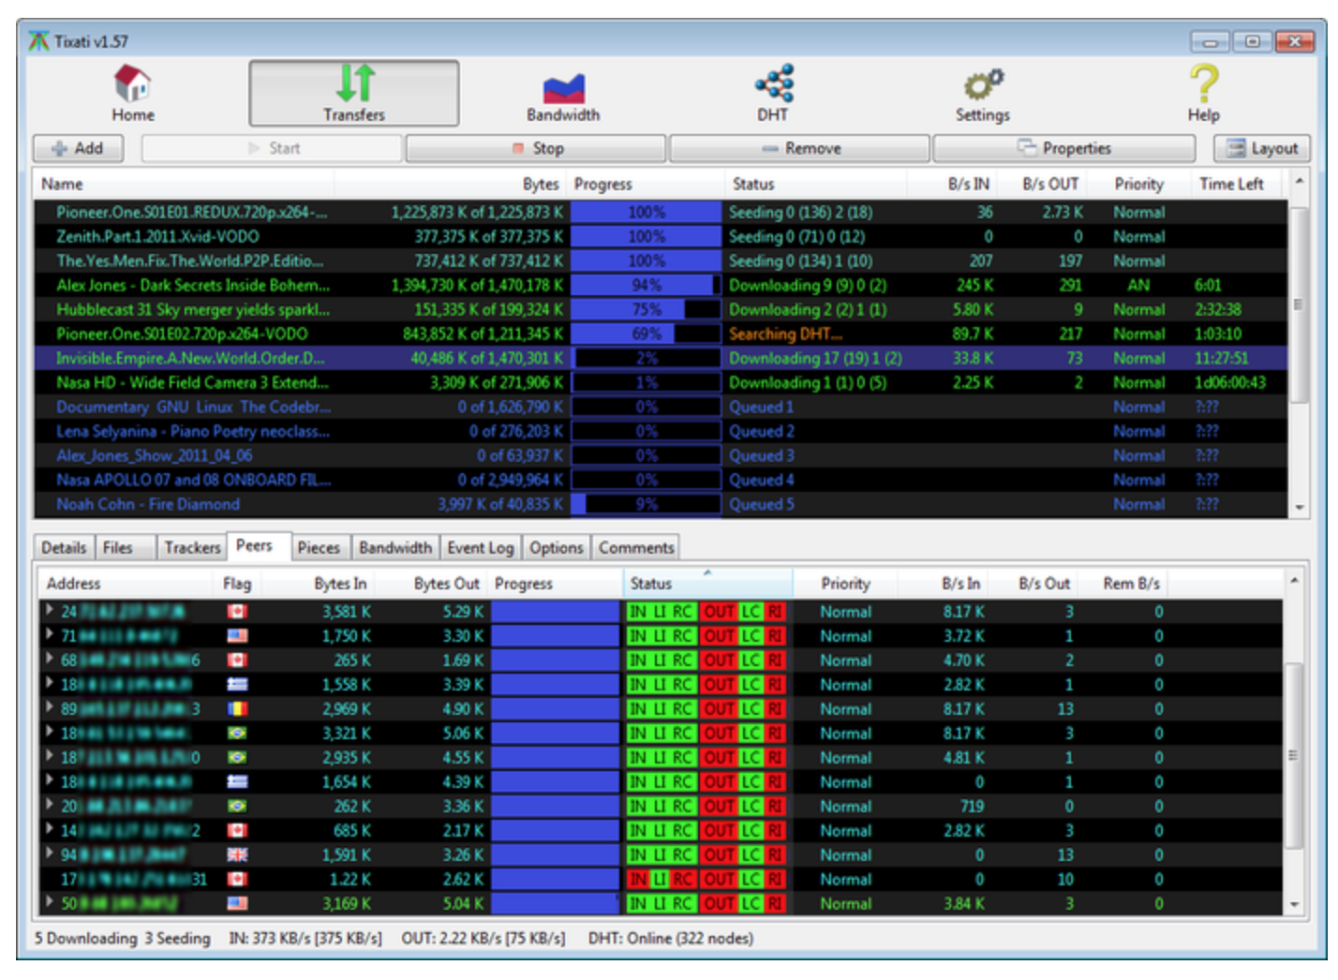
Task: Click the Searching DHT status text
Action: (785, 334)
